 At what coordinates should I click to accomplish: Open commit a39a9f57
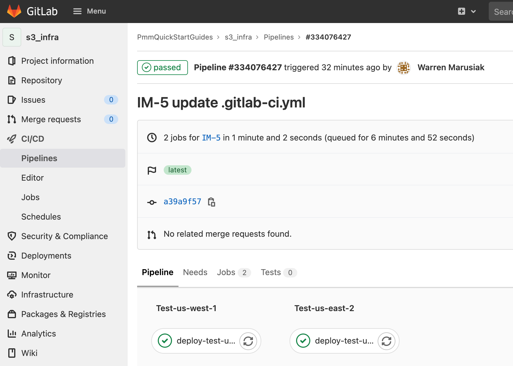[182, 201]
